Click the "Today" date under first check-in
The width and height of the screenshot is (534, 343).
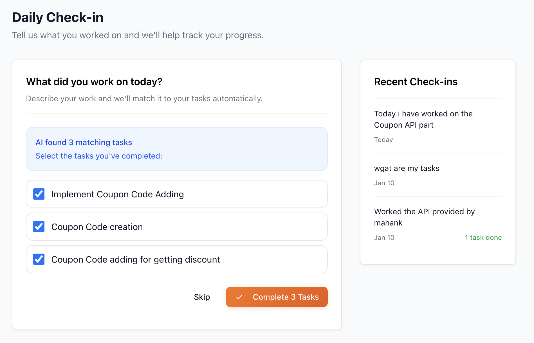(383, 140)
